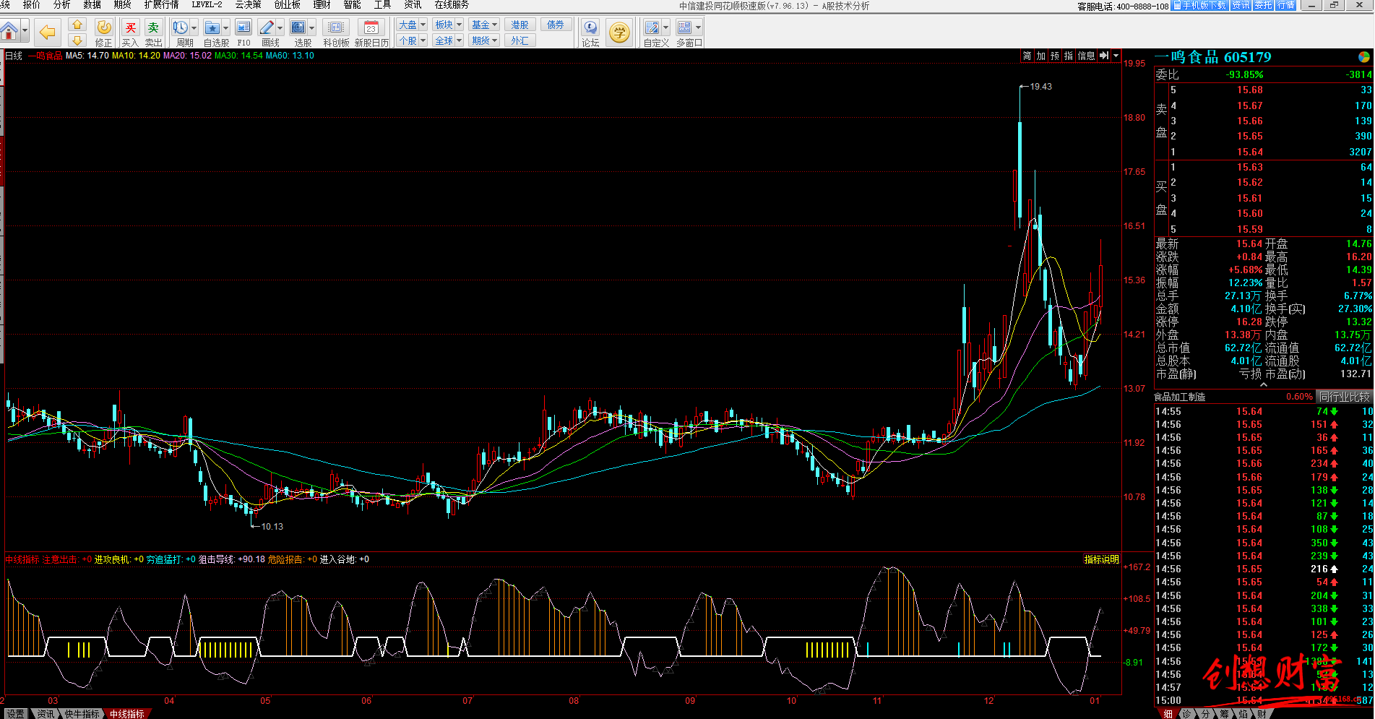1375x719 pixels.
Task: Expand the dropdown next to Home icon
Action: pyautogui.click(x=25, y=32)
